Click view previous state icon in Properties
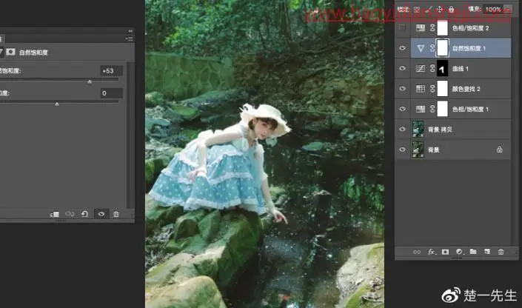Screen dimensions: 522x308 pyautogui.click(x=70, y=214)
